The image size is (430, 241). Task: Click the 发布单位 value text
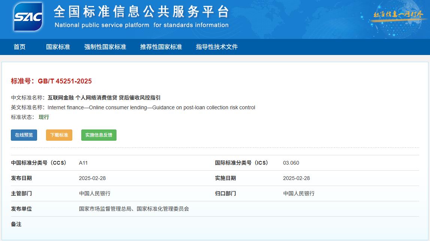[x=134, y=209]
